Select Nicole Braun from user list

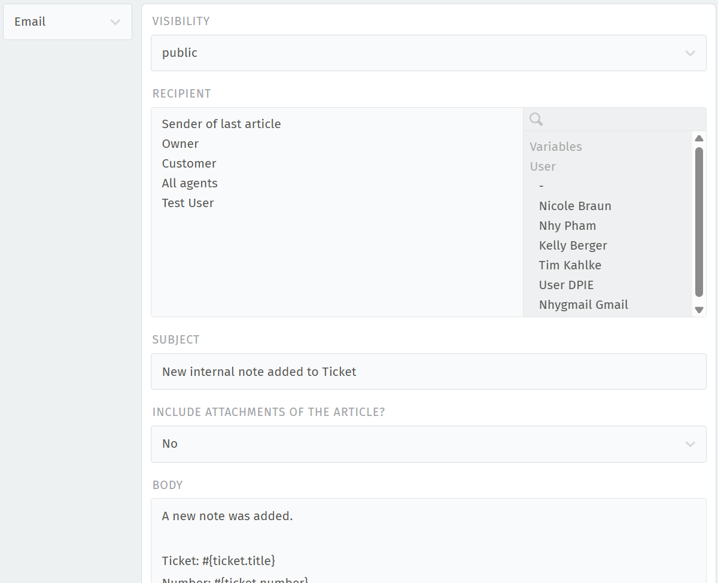coord(575,206)
